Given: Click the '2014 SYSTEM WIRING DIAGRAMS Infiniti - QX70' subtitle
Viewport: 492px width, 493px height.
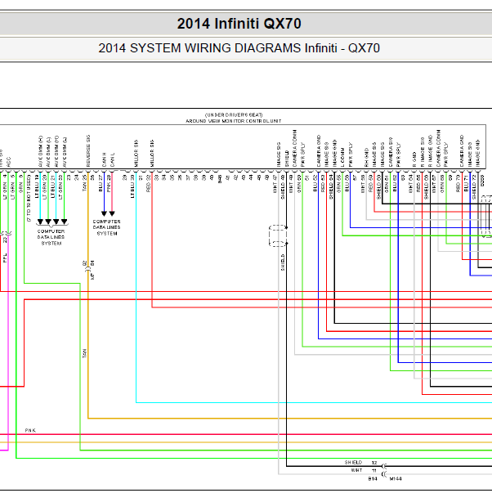Looking at the screenshot, I should click(239, 48).
